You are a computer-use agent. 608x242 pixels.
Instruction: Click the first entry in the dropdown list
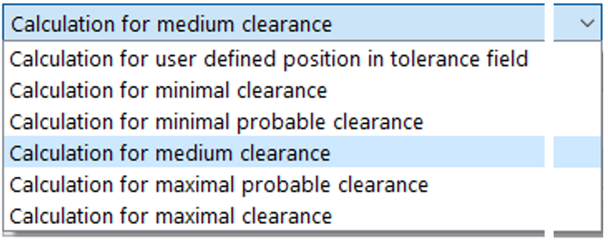269,59
